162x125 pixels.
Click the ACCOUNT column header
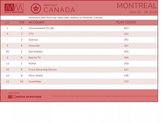click(36, 22)
